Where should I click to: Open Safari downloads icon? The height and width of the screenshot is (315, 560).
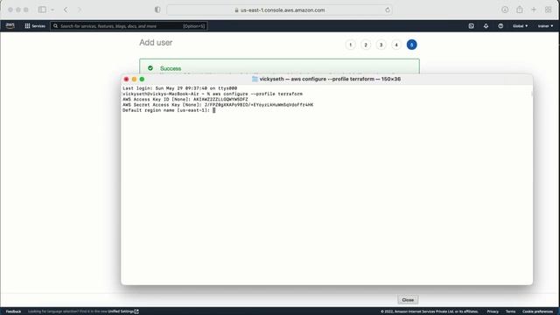pos(505,10)
